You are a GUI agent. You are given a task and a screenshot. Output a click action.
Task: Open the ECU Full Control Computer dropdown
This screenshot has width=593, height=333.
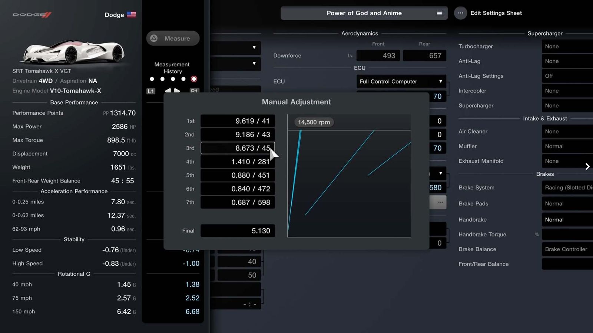401,81
